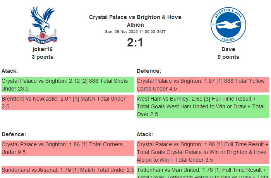This screenshot has height=178, width=271.
Task: Select the Total Shots Under 23.5 bet
Action: [x=68, y=85]
